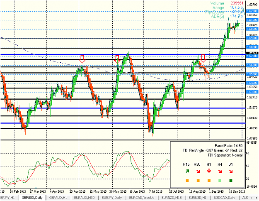Click the 4 Apr 2013 date label

(57, 191)
